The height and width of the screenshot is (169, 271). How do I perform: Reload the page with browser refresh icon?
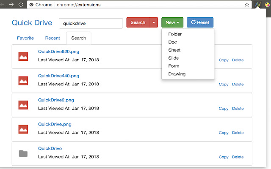(21, 5)
